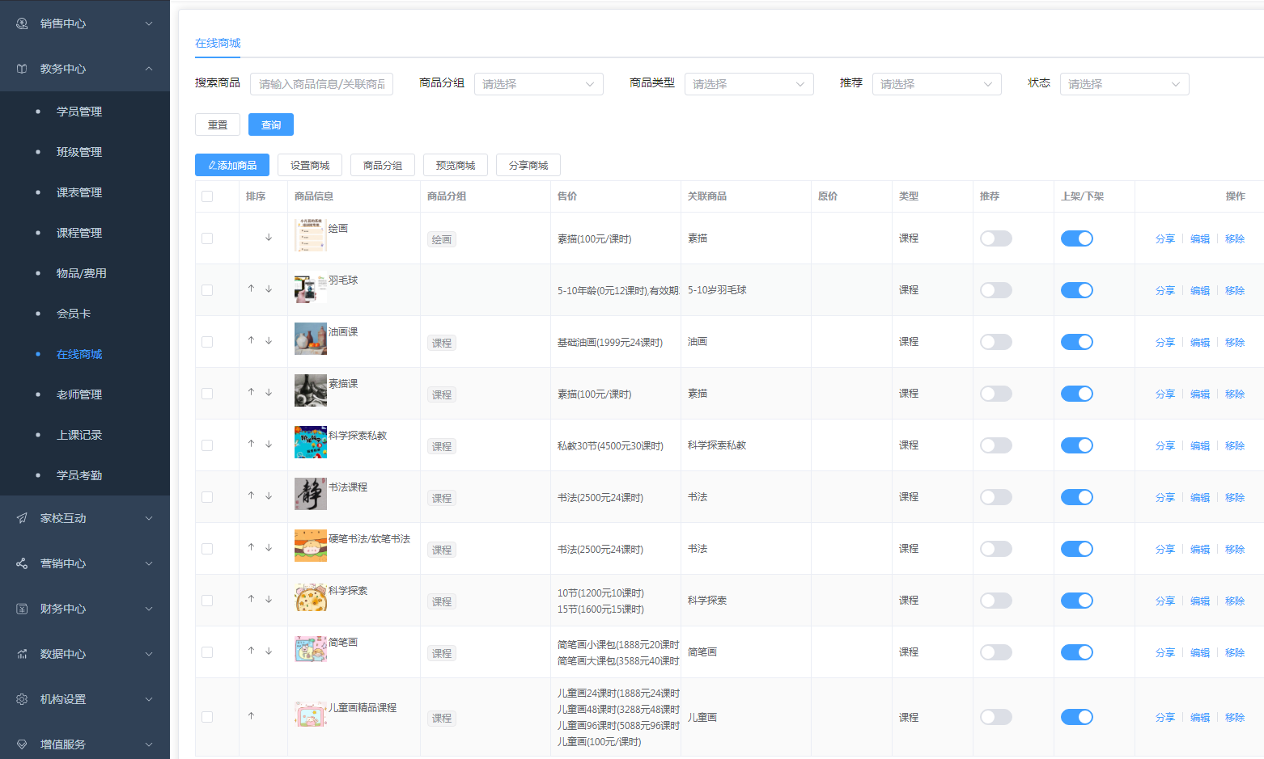This screenshot has height=759, width=1264.
Task: Open 课表管理 in sidebar
Action: (x=79, y=192)
